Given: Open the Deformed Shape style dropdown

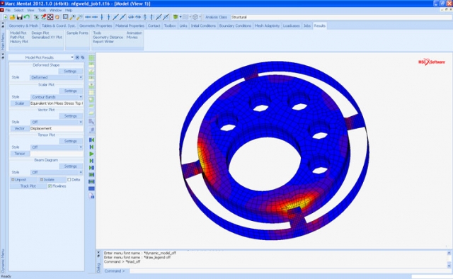Looking at the screenshot, I should coord(57,77).
